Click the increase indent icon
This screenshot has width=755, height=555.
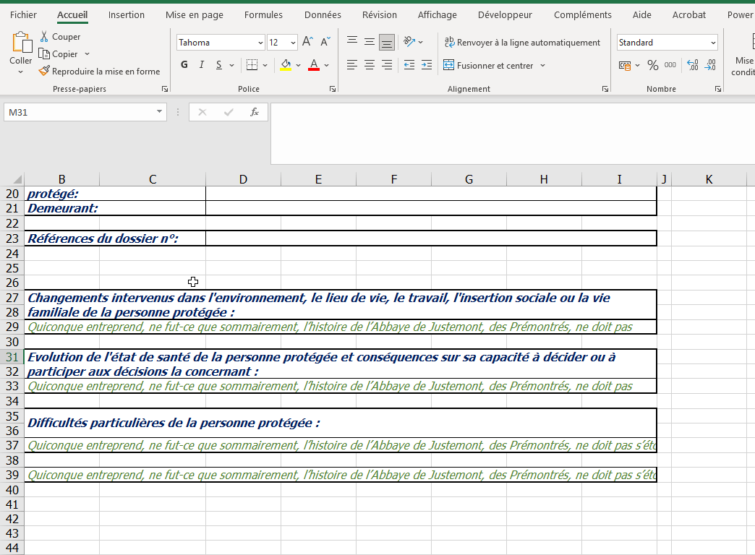tap(427, 66)
